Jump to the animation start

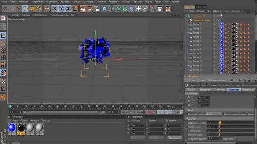click(122, 112)
